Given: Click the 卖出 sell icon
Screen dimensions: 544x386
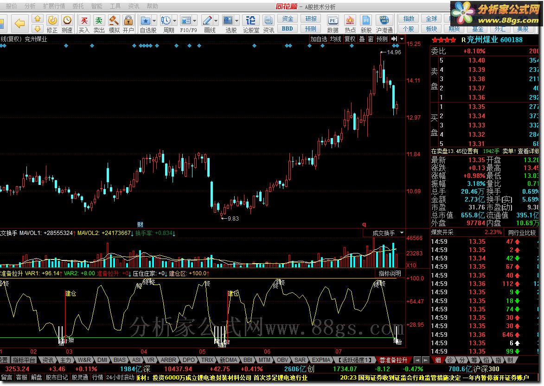Looking at the screenshot, I should click(99, 24).
